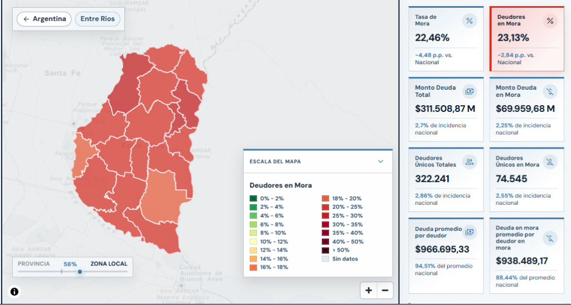Select the Monto Deuda en Mora card

click(526, 109)
